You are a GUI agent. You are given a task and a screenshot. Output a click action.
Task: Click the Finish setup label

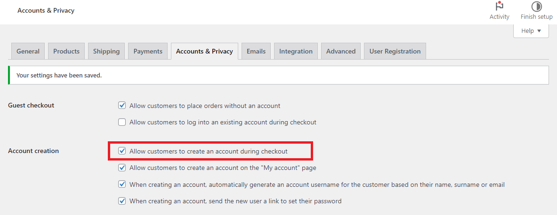pyautogui.click(x=536, y=17)
